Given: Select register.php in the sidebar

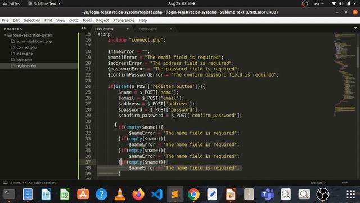Looking at the screenshot, I should click(26, 65).
